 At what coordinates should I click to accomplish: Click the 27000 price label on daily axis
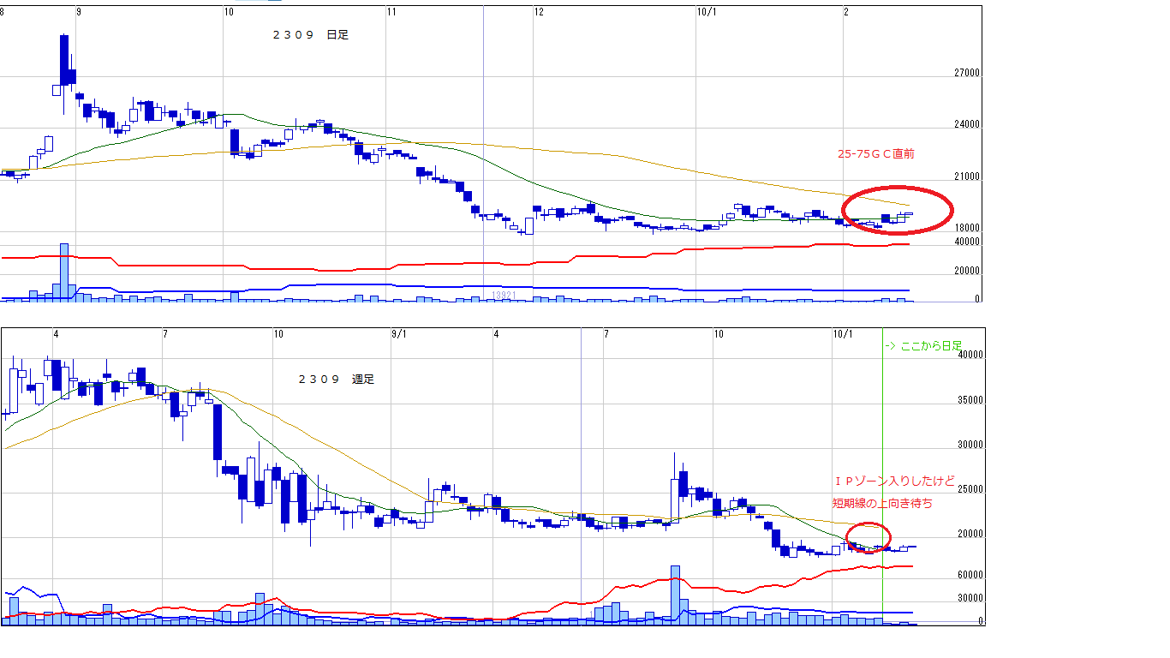point(969,75)
